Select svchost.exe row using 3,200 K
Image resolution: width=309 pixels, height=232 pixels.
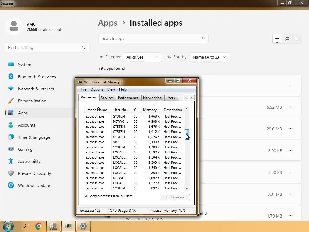click(134, 163)
